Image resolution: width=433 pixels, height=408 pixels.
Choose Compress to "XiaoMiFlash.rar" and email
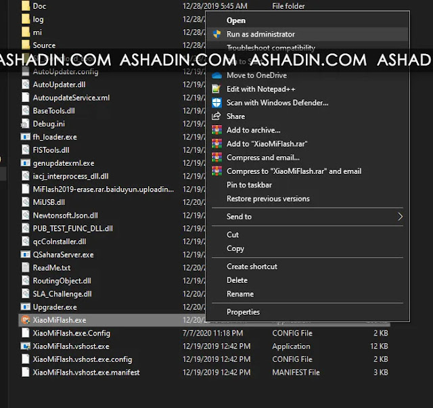294,171
